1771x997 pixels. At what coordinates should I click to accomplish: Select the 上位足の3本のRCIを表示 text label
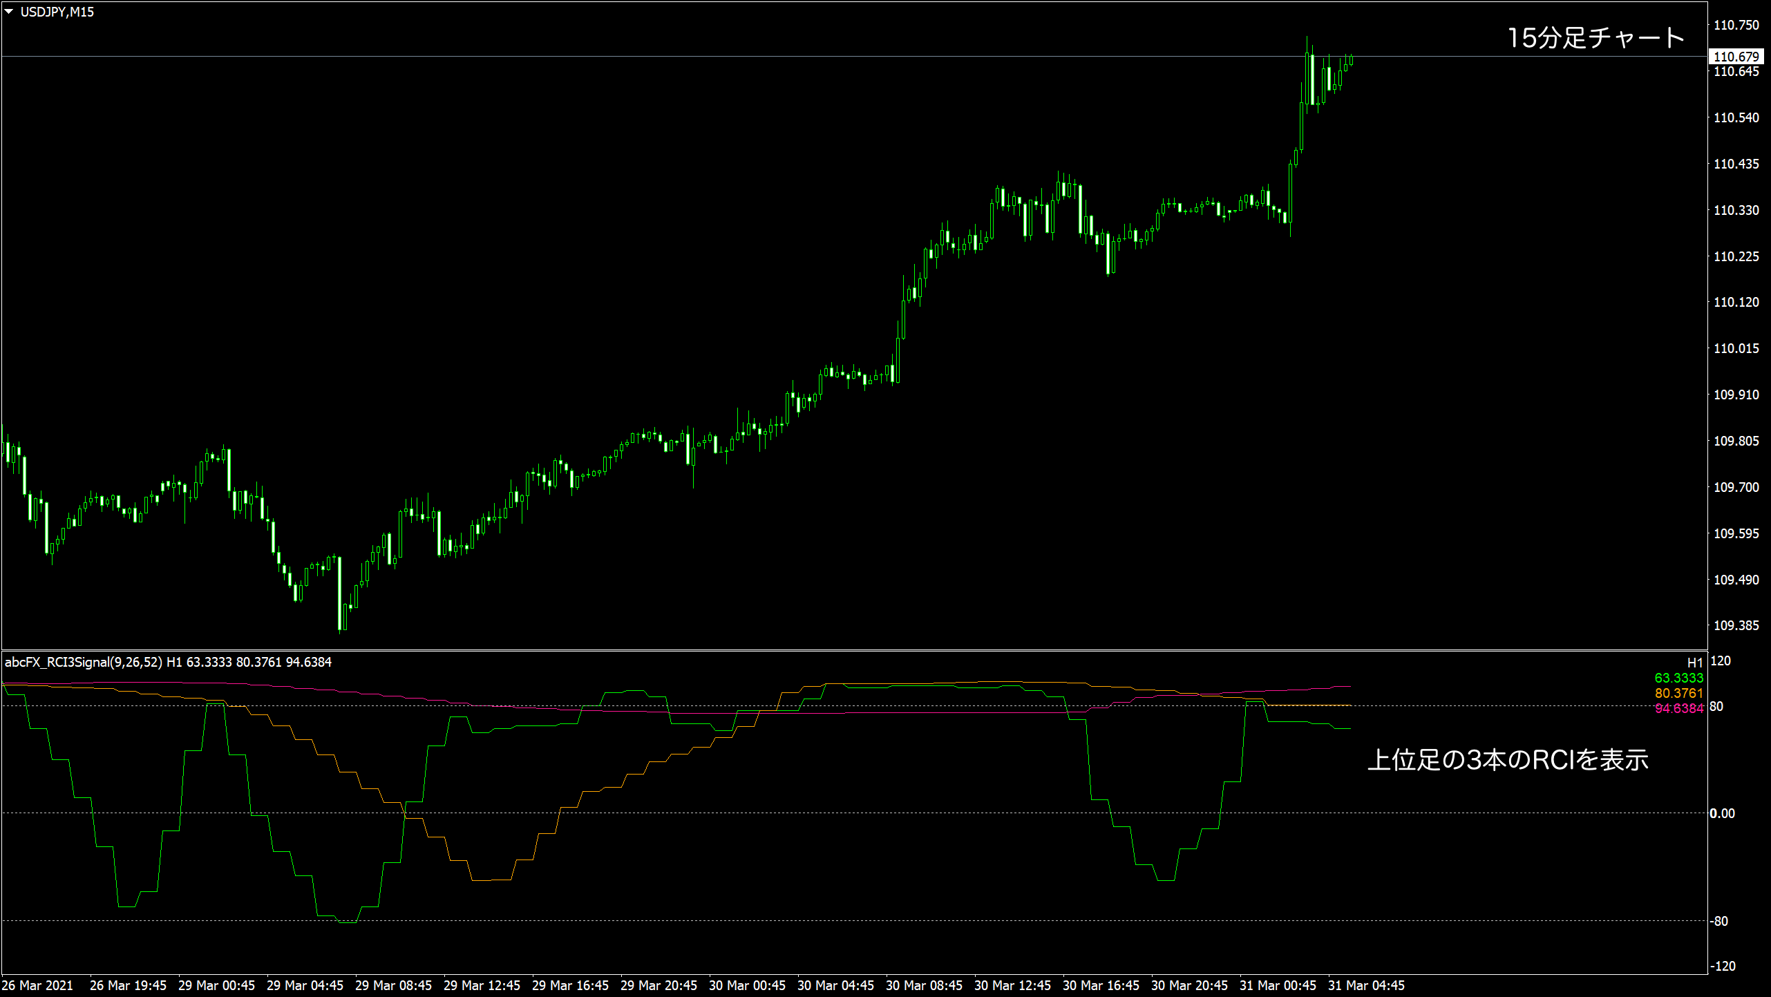coord(1508,760)
